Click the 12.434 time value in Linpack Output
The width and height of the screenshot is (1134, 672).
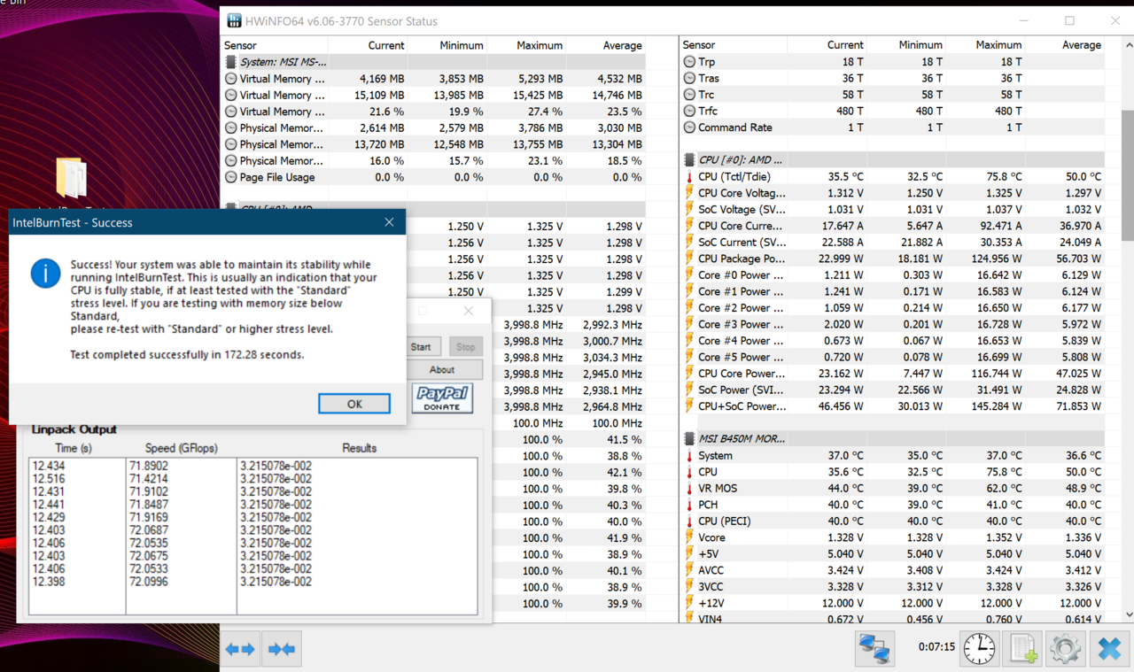[x=49, y=466]
